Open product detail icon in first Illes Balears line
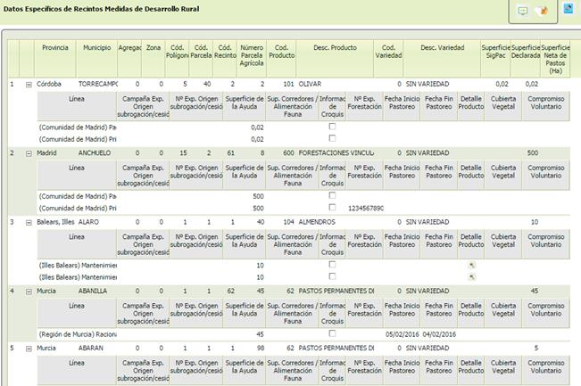This screenshot has width=581, height=386. pos(471,265)
